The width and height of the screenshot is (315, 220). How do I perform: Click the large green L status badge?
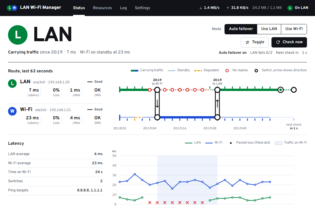[x=18, y=35]
